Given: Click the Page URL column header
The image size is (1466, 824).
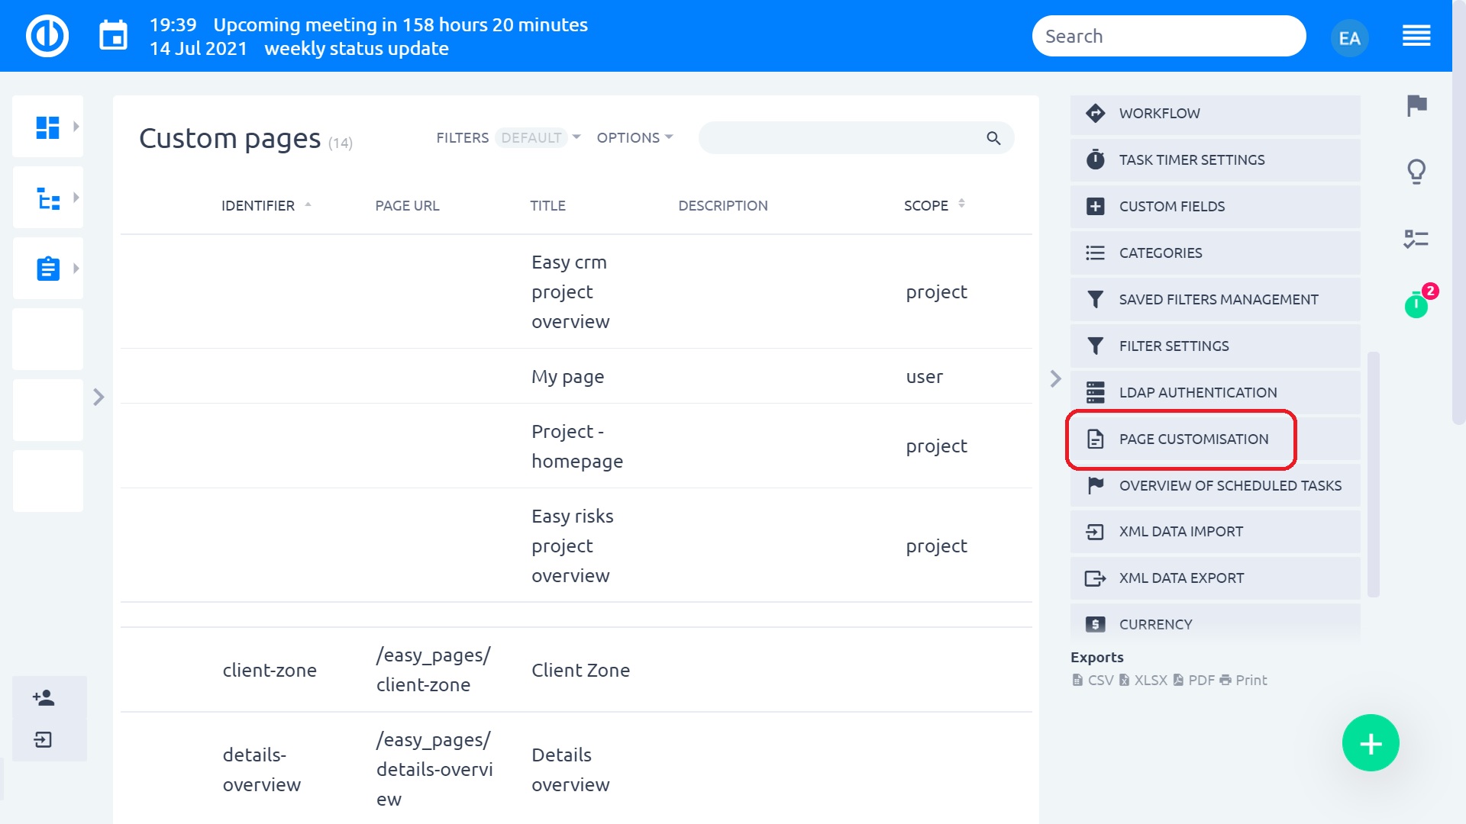Looking at the screenshot, I should coord(407,206).
